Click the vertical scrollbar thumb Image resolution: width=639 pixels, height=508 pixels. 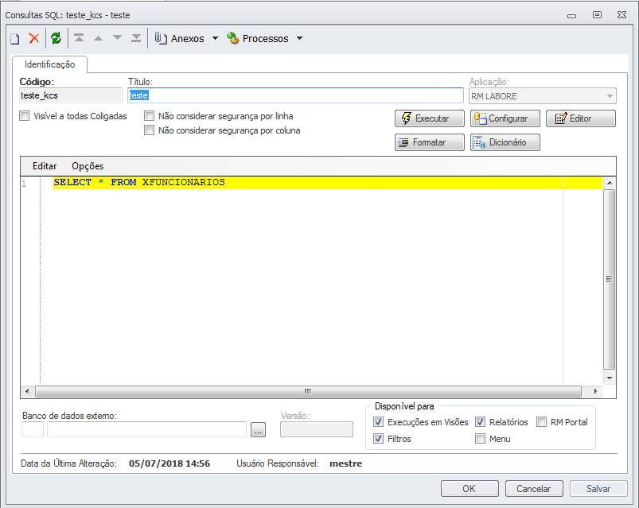pyautogui.click(x=610, y=279)
